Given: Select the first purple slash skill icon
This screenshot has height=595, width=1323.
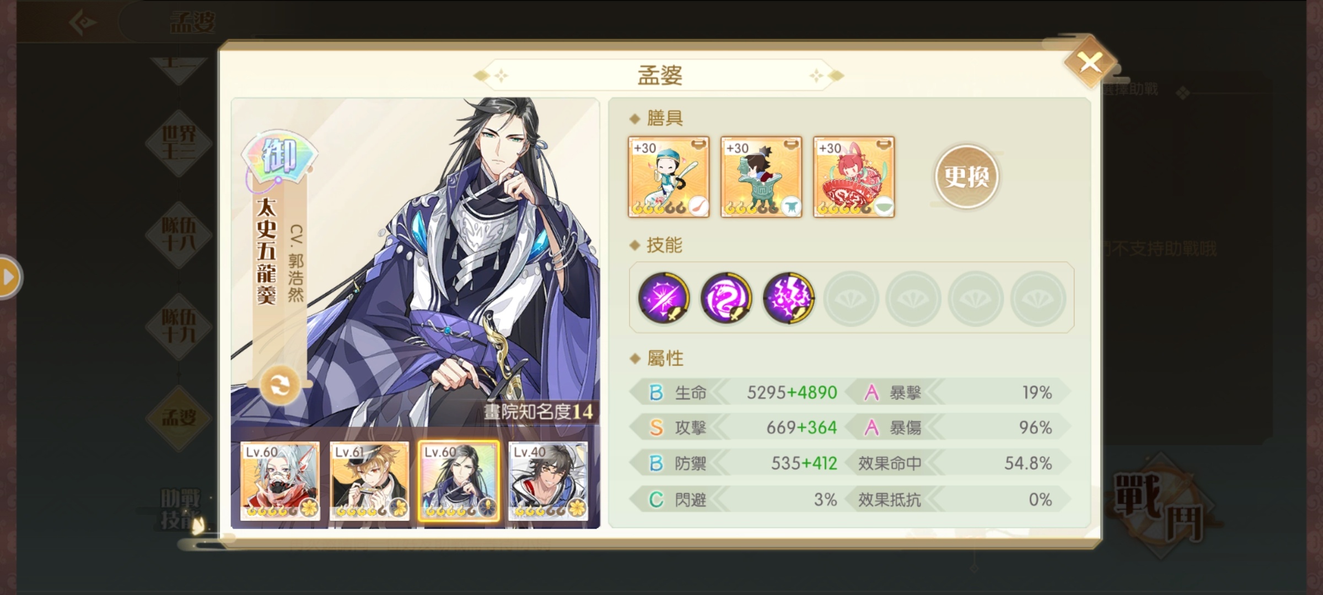Looking at the screenshot, I should pos(663,298).
